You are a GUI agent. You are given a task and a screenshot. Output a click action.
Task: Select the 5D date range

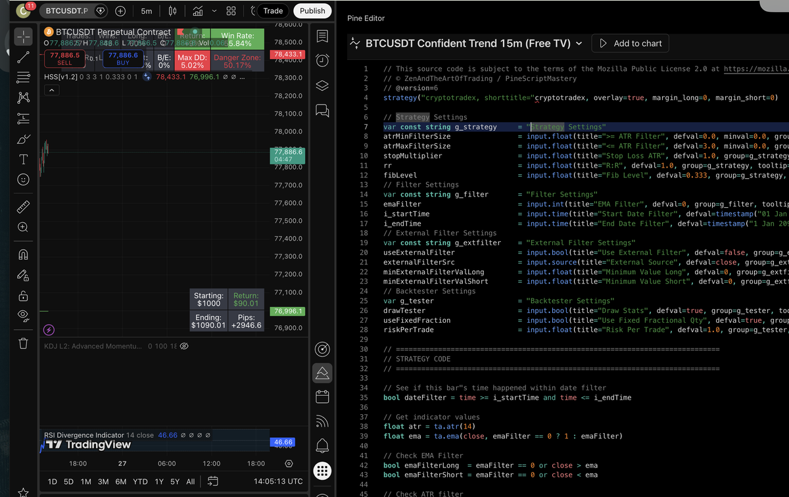tap(69, 481)
